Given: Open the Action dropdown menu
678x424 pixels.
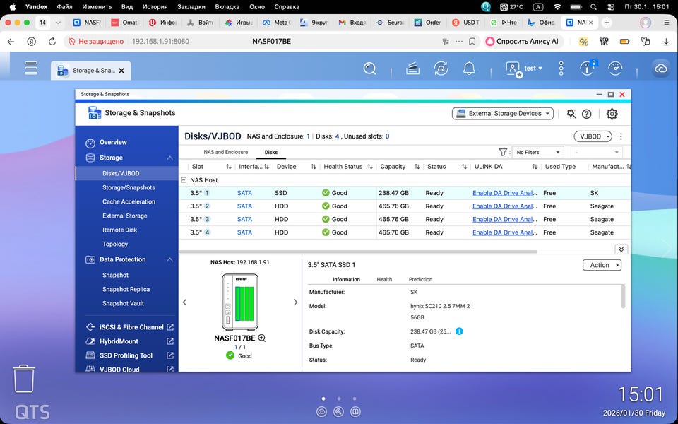Looking at the screenshot, I should [x=602, y=265].
